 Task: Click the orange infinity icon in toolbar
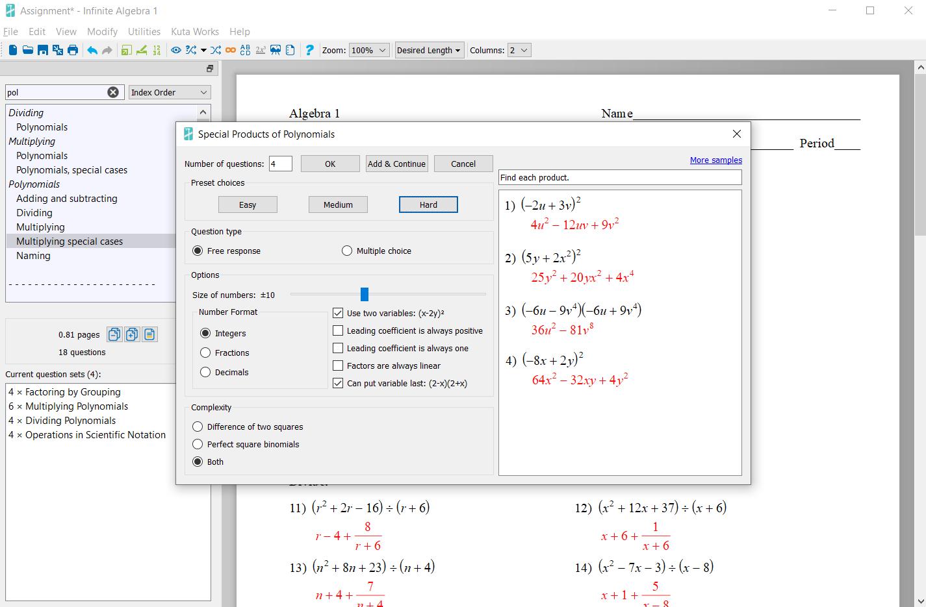coord(231,50)
